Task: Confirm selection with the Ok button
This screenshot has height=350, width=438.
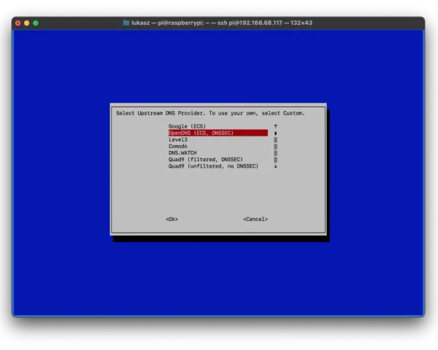Action: coord(172,219)
